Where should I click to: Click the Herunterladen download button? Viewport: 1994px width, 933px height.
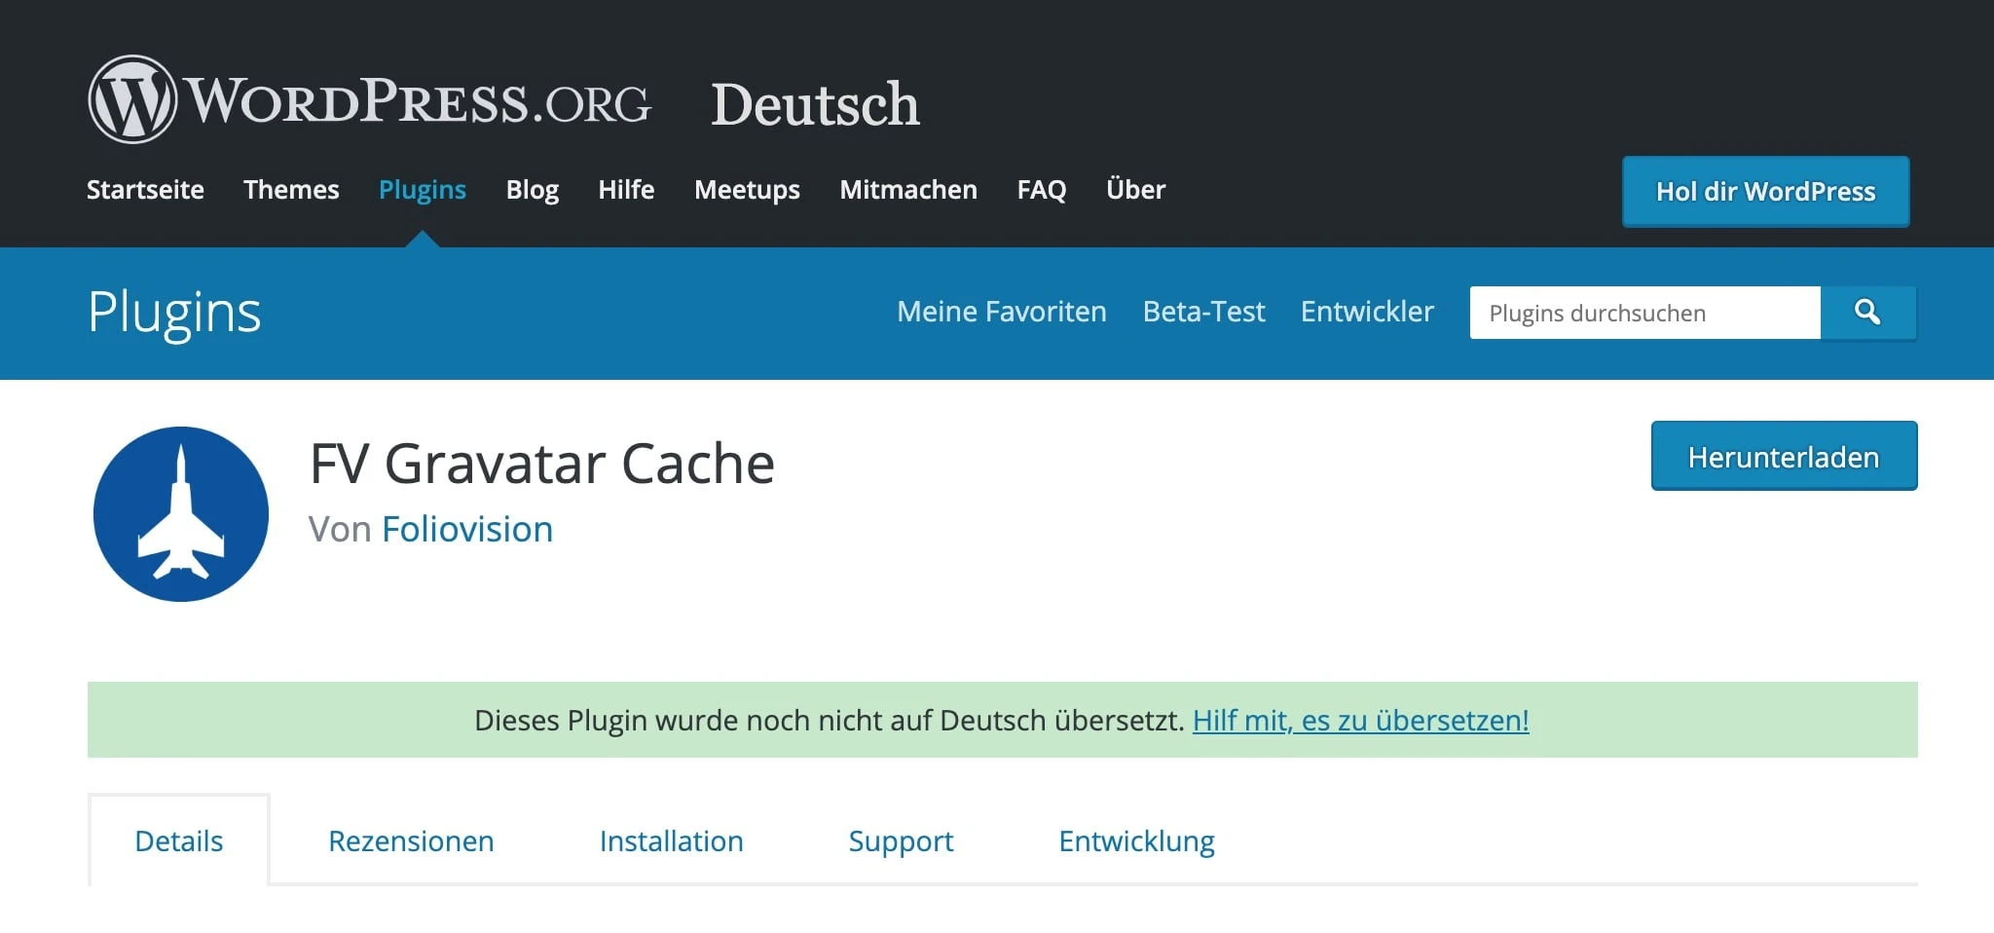coord(1784,456)
